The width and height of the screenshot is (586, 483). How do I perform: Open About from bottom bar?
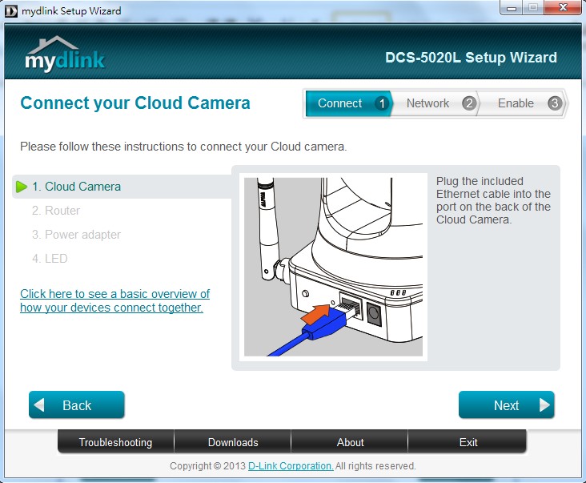(x=350, y=442)
